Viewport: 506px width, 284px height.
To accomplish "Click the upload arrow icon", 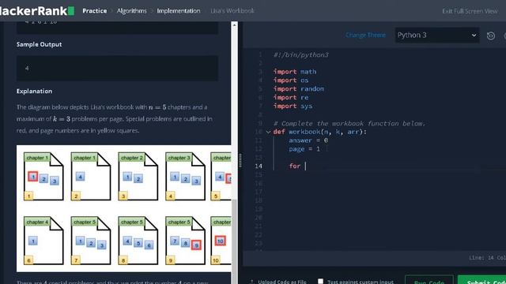I will coord(252,282).
